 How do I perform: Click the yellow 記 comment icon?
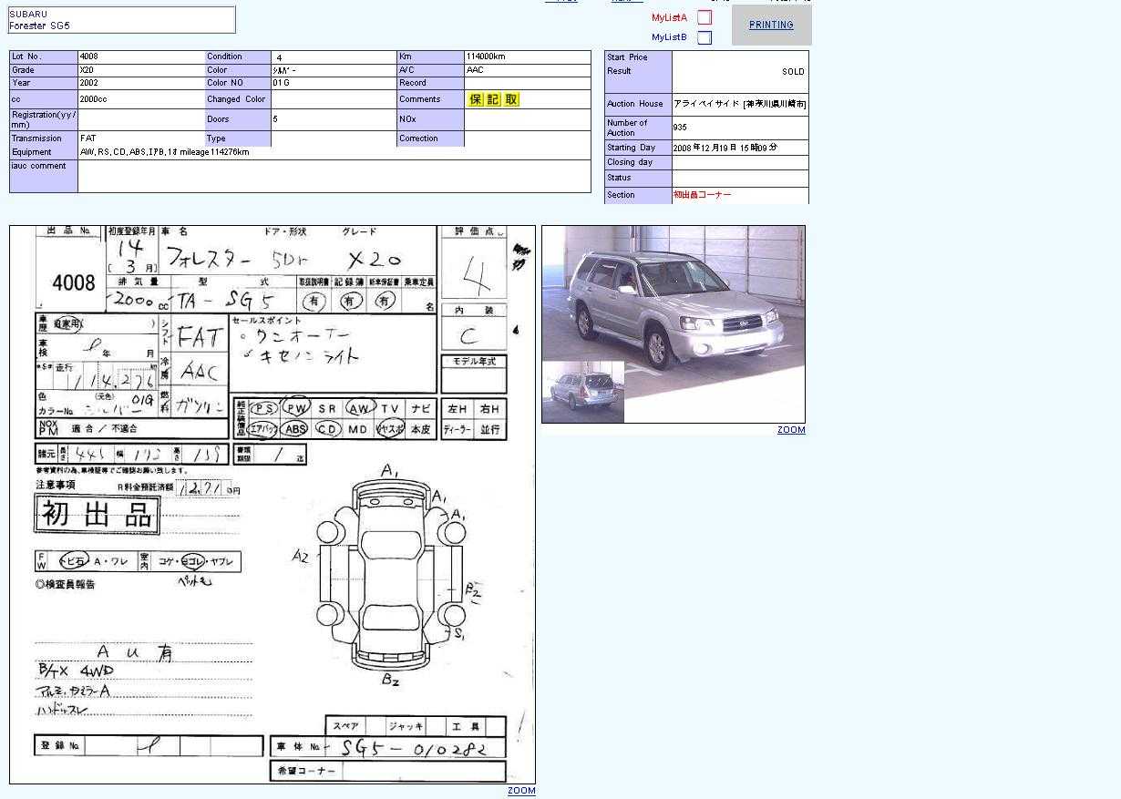coord(493,99)
